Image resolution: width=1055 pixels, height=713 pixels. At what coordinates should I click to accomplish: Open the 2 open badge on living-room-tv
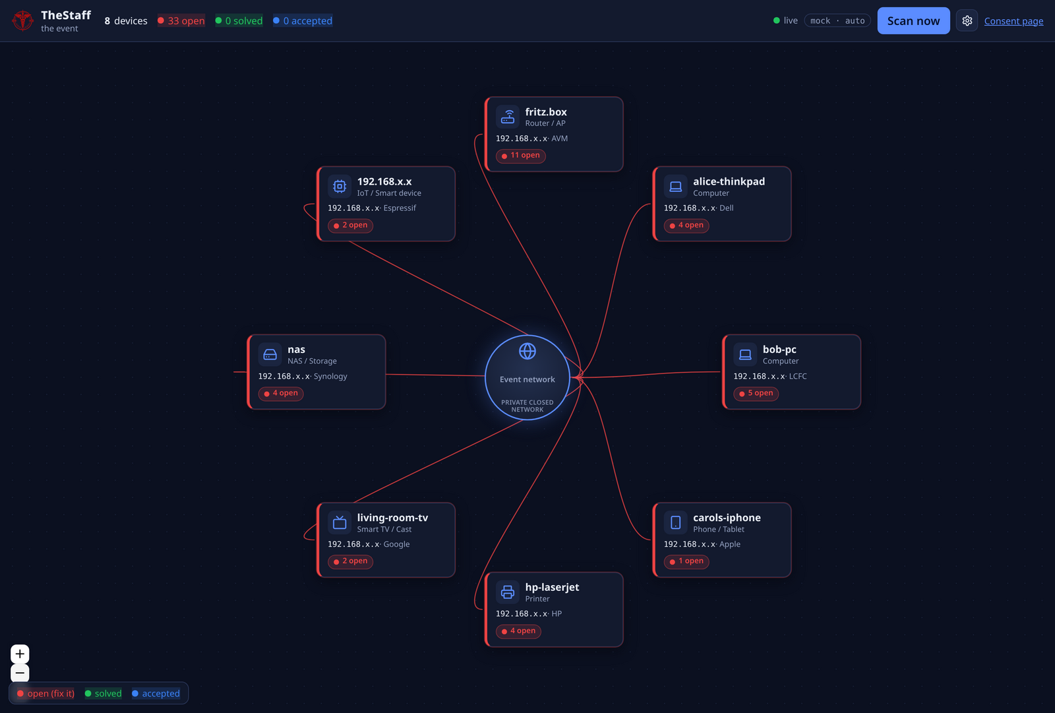point(351,561)
